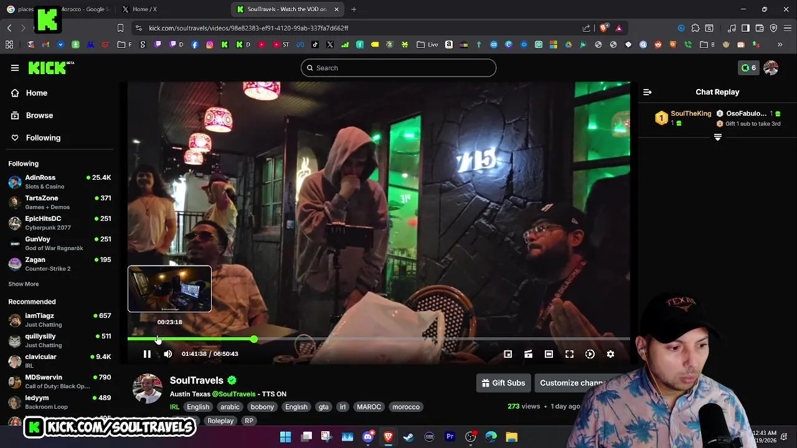Open the Brave Shields lion icon

coord(603,28)
